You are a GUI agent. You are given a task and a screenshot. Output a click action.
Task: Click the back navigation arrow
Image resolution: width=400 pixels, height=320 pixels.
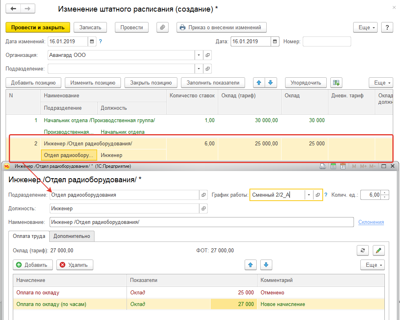pyautogui.click(x=13, y=9)
